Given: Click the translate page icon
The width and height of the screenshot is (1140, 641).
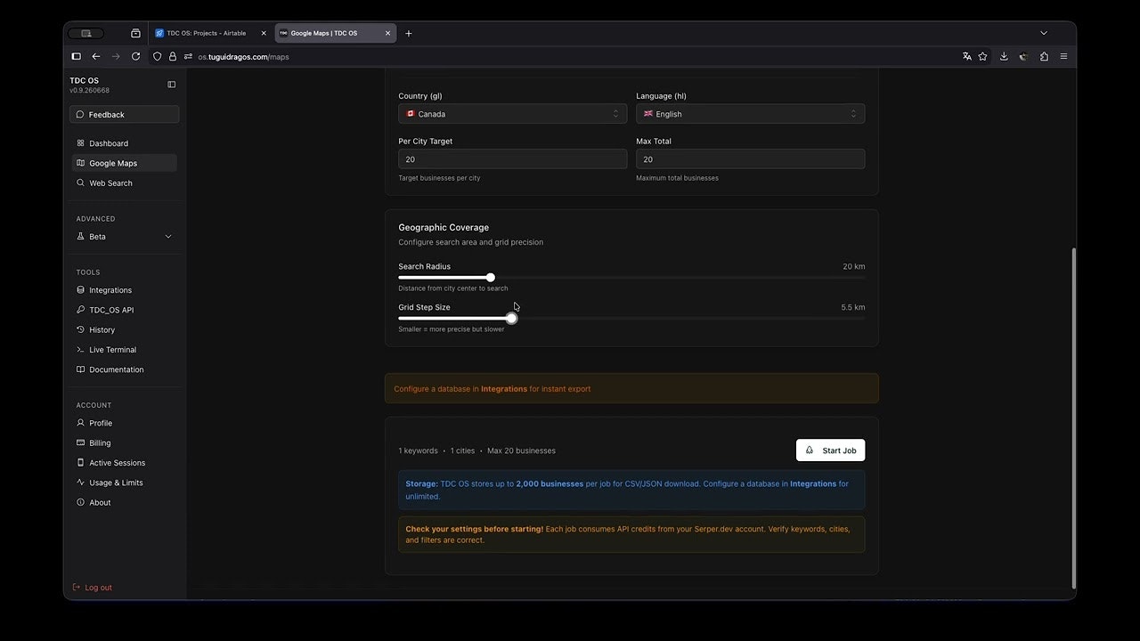Looking at the screenshot, I should pyautogui.click(x=966, y=56).
